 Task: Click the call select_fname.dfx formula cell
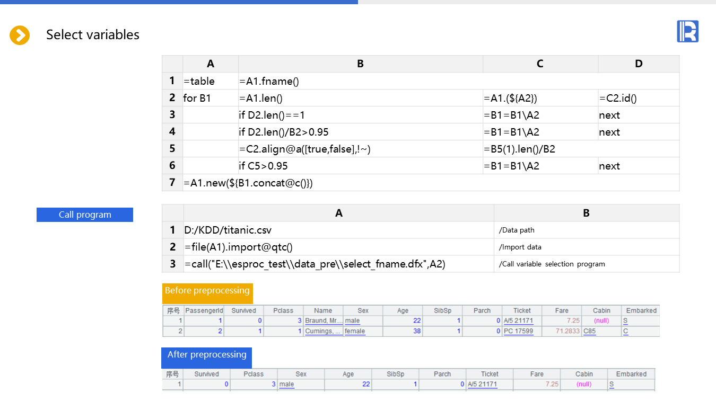(315, 264)
